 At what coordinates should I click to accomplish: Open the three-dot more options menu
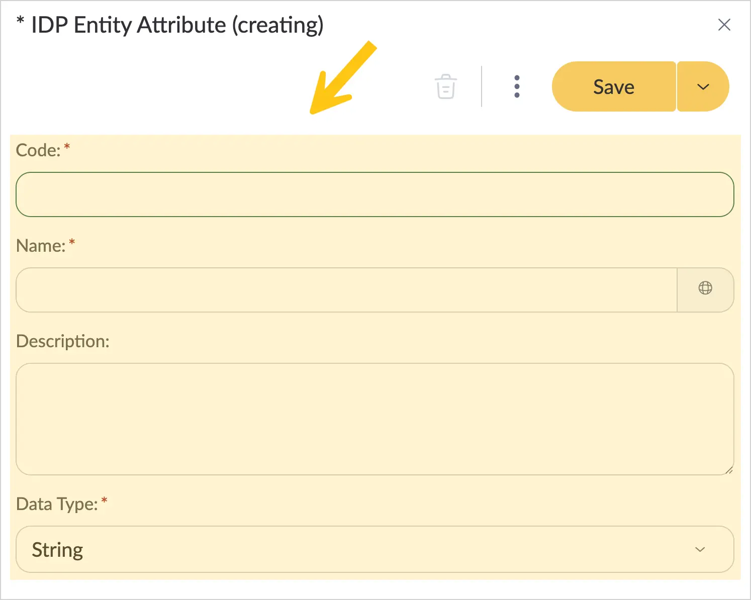click(517, 86)
